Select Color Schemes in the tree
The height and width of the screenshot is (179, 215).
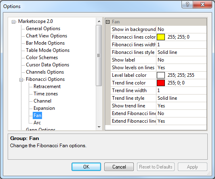click(42, 58)
